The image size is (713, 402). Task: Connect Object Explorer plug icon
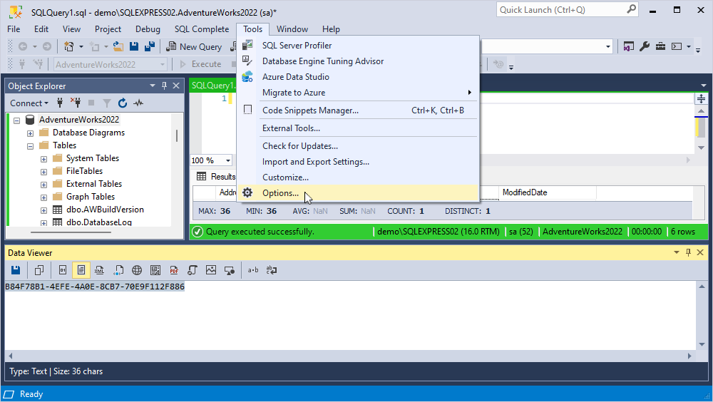click(x=60, y=103)
